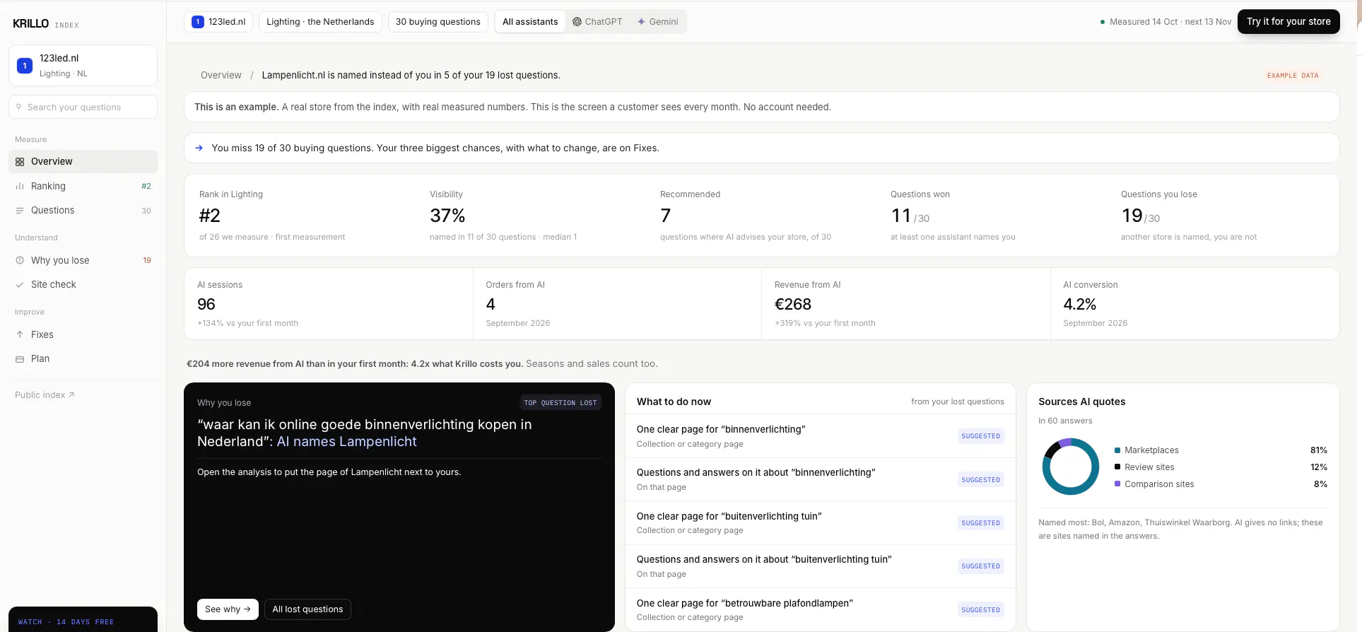Click the ChatGPT logo icon
Screen dimensions: 1362x632
pos(577,22)
